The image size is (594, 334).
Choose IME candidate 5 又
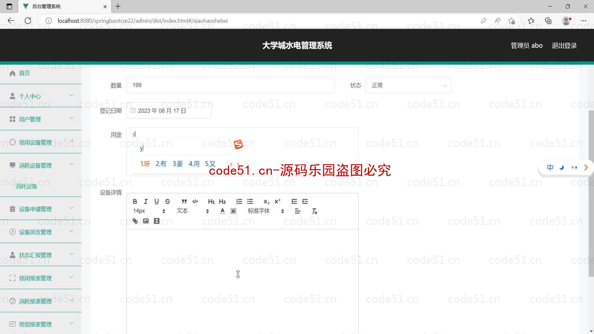[x=210, y=164]
